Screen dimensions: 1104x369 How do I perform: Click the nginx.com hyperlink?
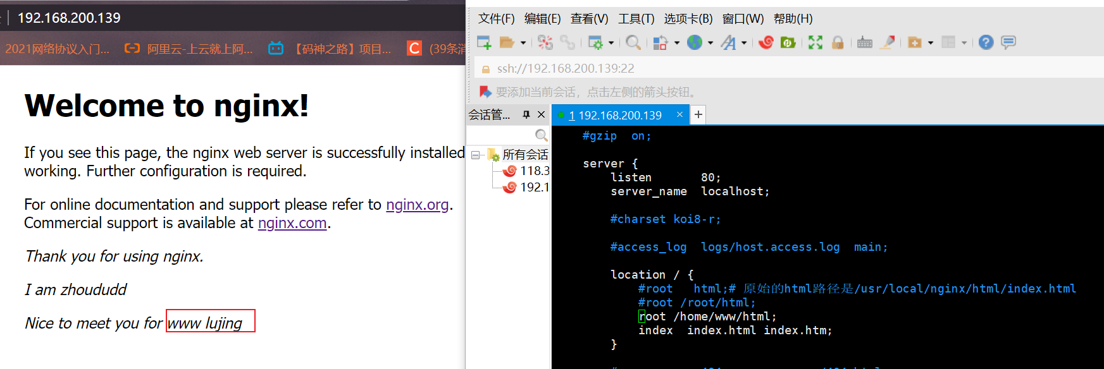click(292, 223)
